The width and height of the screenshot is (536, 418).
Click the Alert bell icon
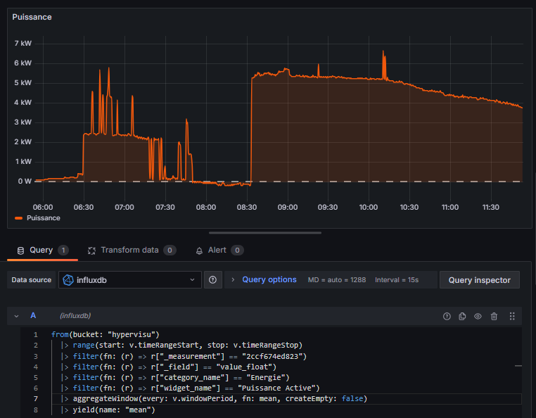199,250
